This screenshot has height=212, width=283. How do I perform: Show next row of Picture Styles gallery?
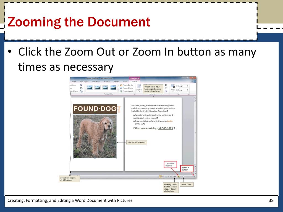tap(118, 88)
